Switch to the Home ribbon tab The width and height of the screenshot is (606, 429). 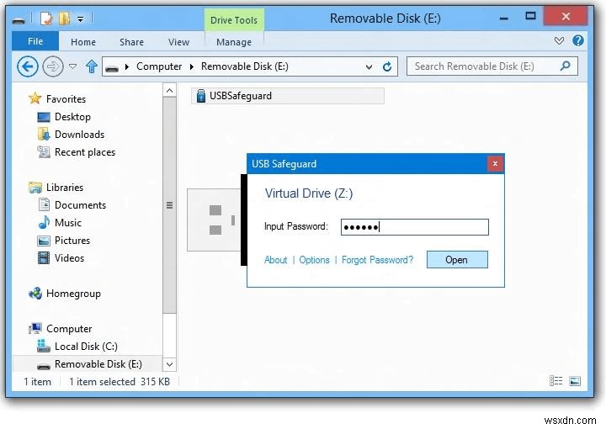tap(83, 42)
